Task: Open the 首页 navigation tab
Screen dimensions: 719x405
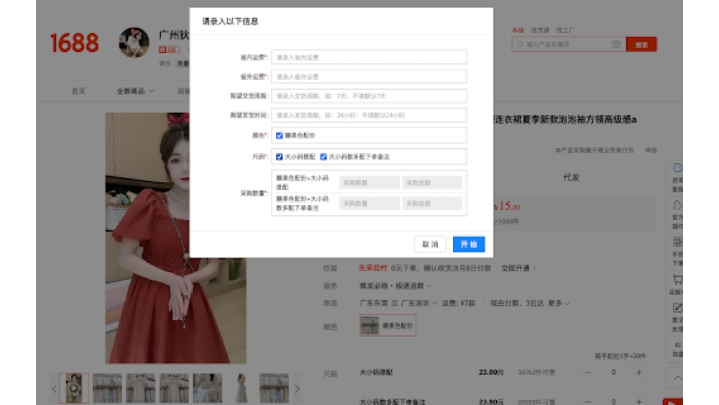Action: [78, 91]
